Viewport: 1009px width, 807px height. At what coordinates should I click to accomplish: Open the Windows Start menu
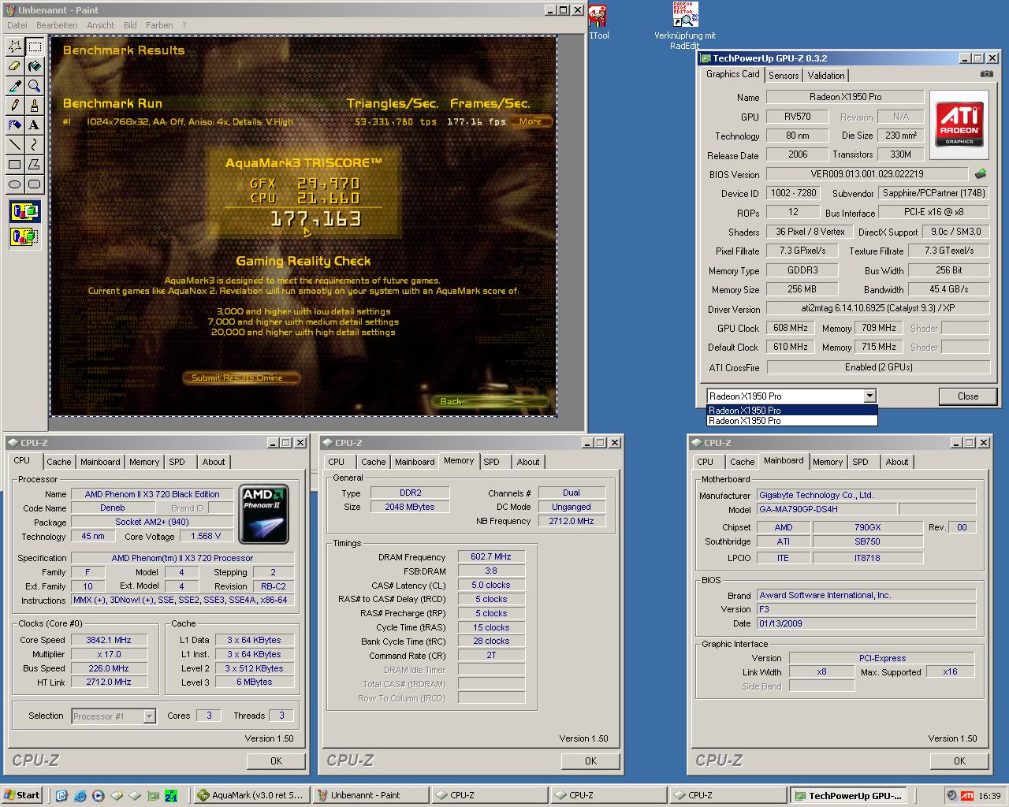pyautogui.click(x=22, y=796)
